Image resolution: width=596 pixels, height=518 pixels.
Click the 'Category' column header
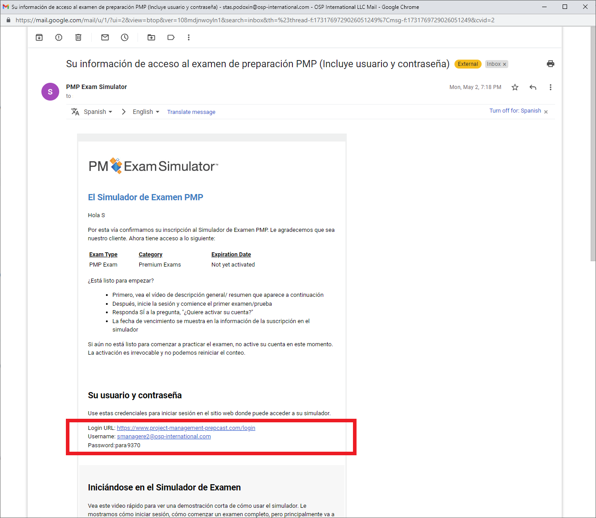150,255
